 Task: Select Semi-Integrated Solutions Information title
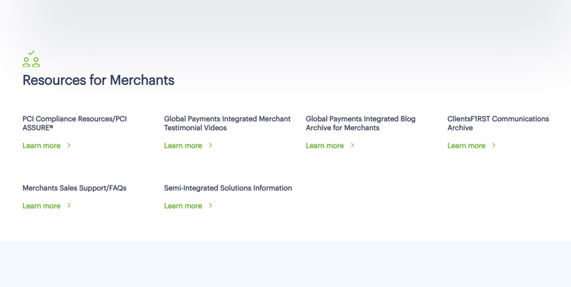tap(228, 188)
